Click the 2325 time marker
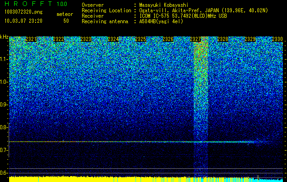 (141, 39)
